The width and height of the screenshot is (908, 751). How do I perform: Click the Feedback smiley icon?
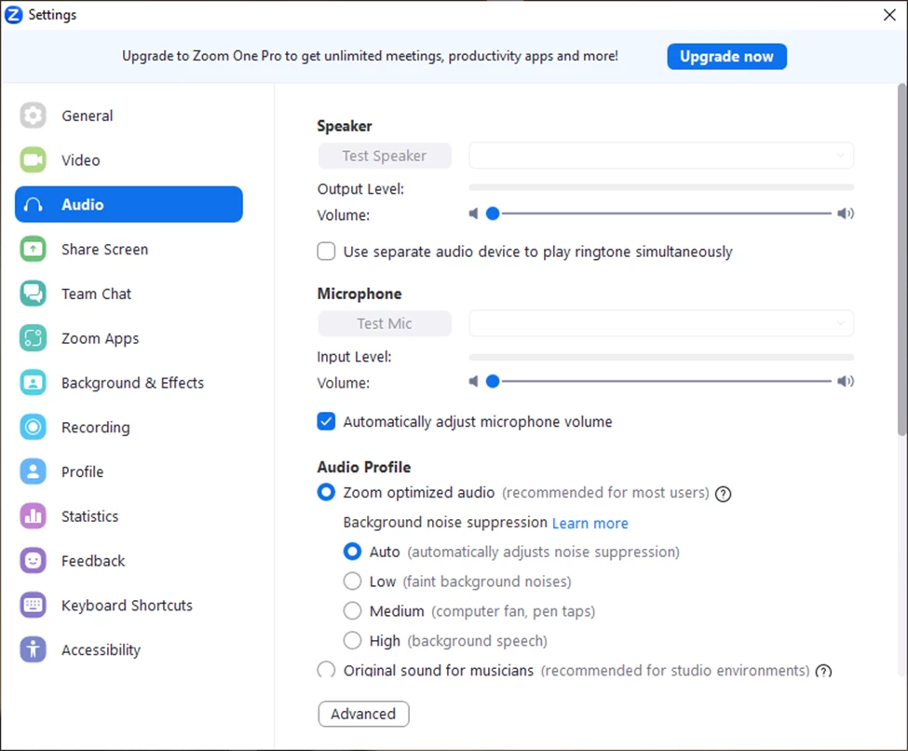click(33, 560)
